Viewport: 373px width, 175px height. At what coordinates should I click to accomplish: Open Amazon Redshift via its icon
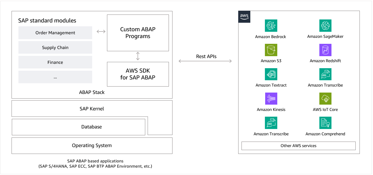pos(325,50)
